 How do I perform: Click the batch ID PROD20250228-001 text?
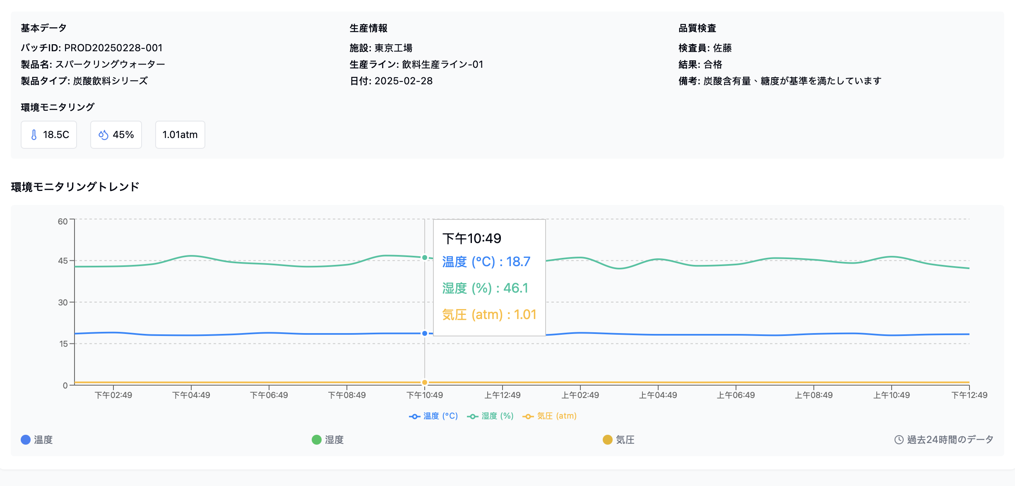point(113,48)
